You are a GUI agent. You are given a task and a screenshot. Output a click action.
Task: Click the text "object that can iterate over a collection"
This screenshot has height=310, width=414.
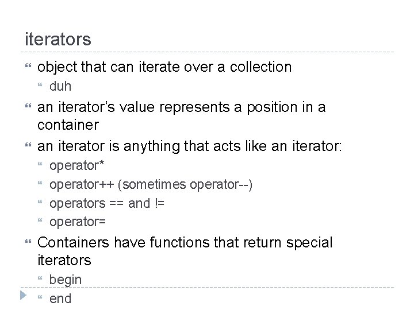tap(164, 67)
